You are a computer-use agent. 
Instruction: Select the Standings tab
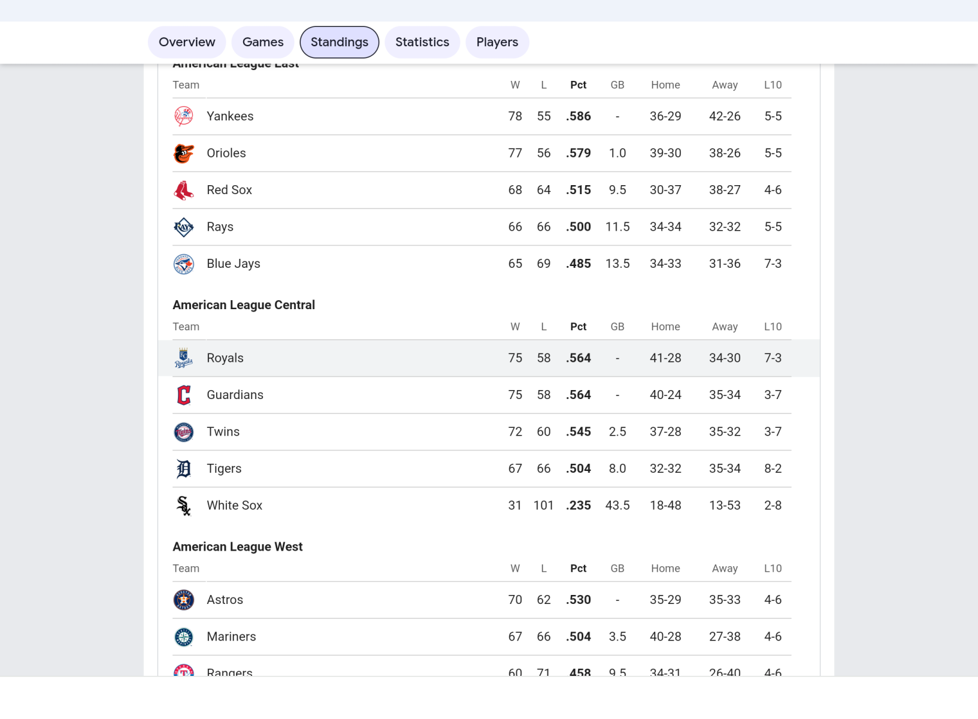[340, 42]
